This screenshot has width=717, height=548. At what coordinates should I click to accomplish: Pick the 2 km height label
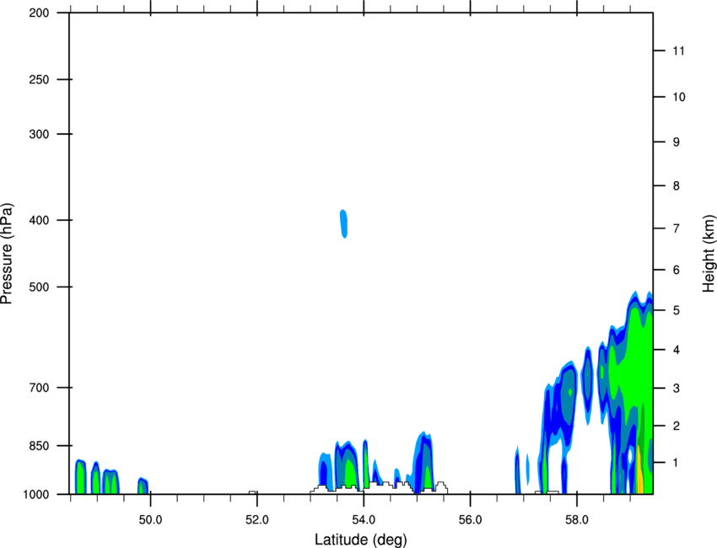(677, 426)
